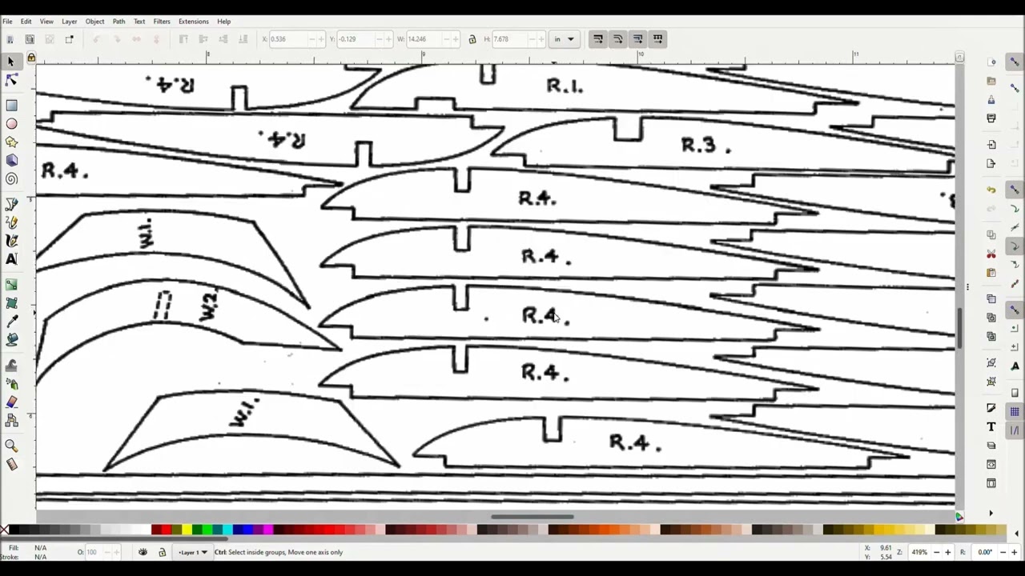Pick the Eraser tool
The image size is (1025, 576).
click(11, 402)
